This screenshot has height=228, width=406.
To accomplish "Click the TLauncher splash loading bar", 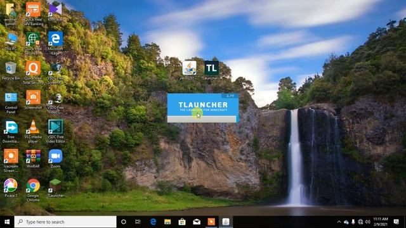I will pos(202,119).
